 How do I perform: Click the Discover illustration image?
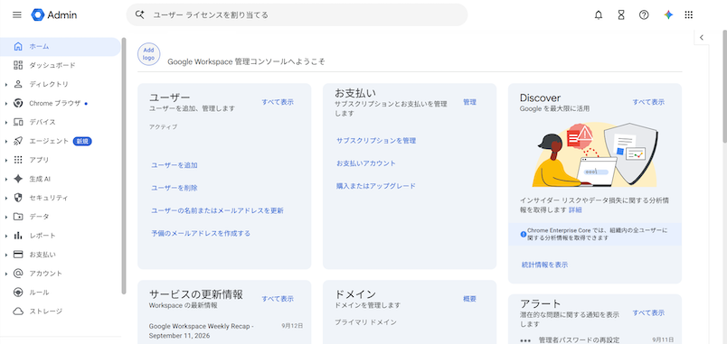tap(595, 154)
